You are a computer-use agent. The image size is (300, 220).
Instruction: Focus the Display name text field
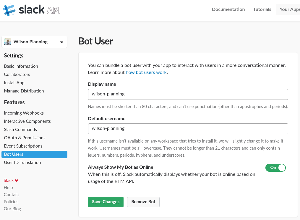(x=188, y=94)
